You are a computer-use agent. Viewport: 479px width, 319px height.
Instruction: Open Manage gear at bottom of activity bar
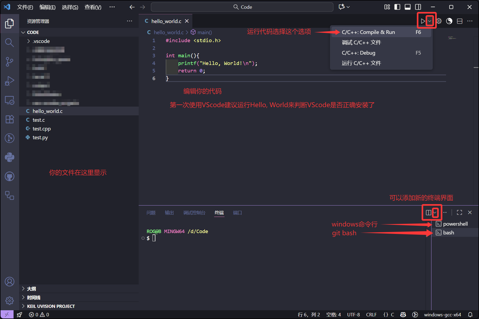click(x=10, y=300)
